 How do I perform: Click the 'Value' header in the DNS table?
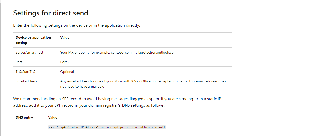coord(53,117)
